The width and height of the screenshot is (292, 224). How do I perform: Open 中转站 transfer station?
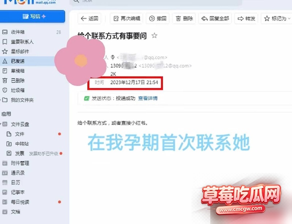coord(22,144)
